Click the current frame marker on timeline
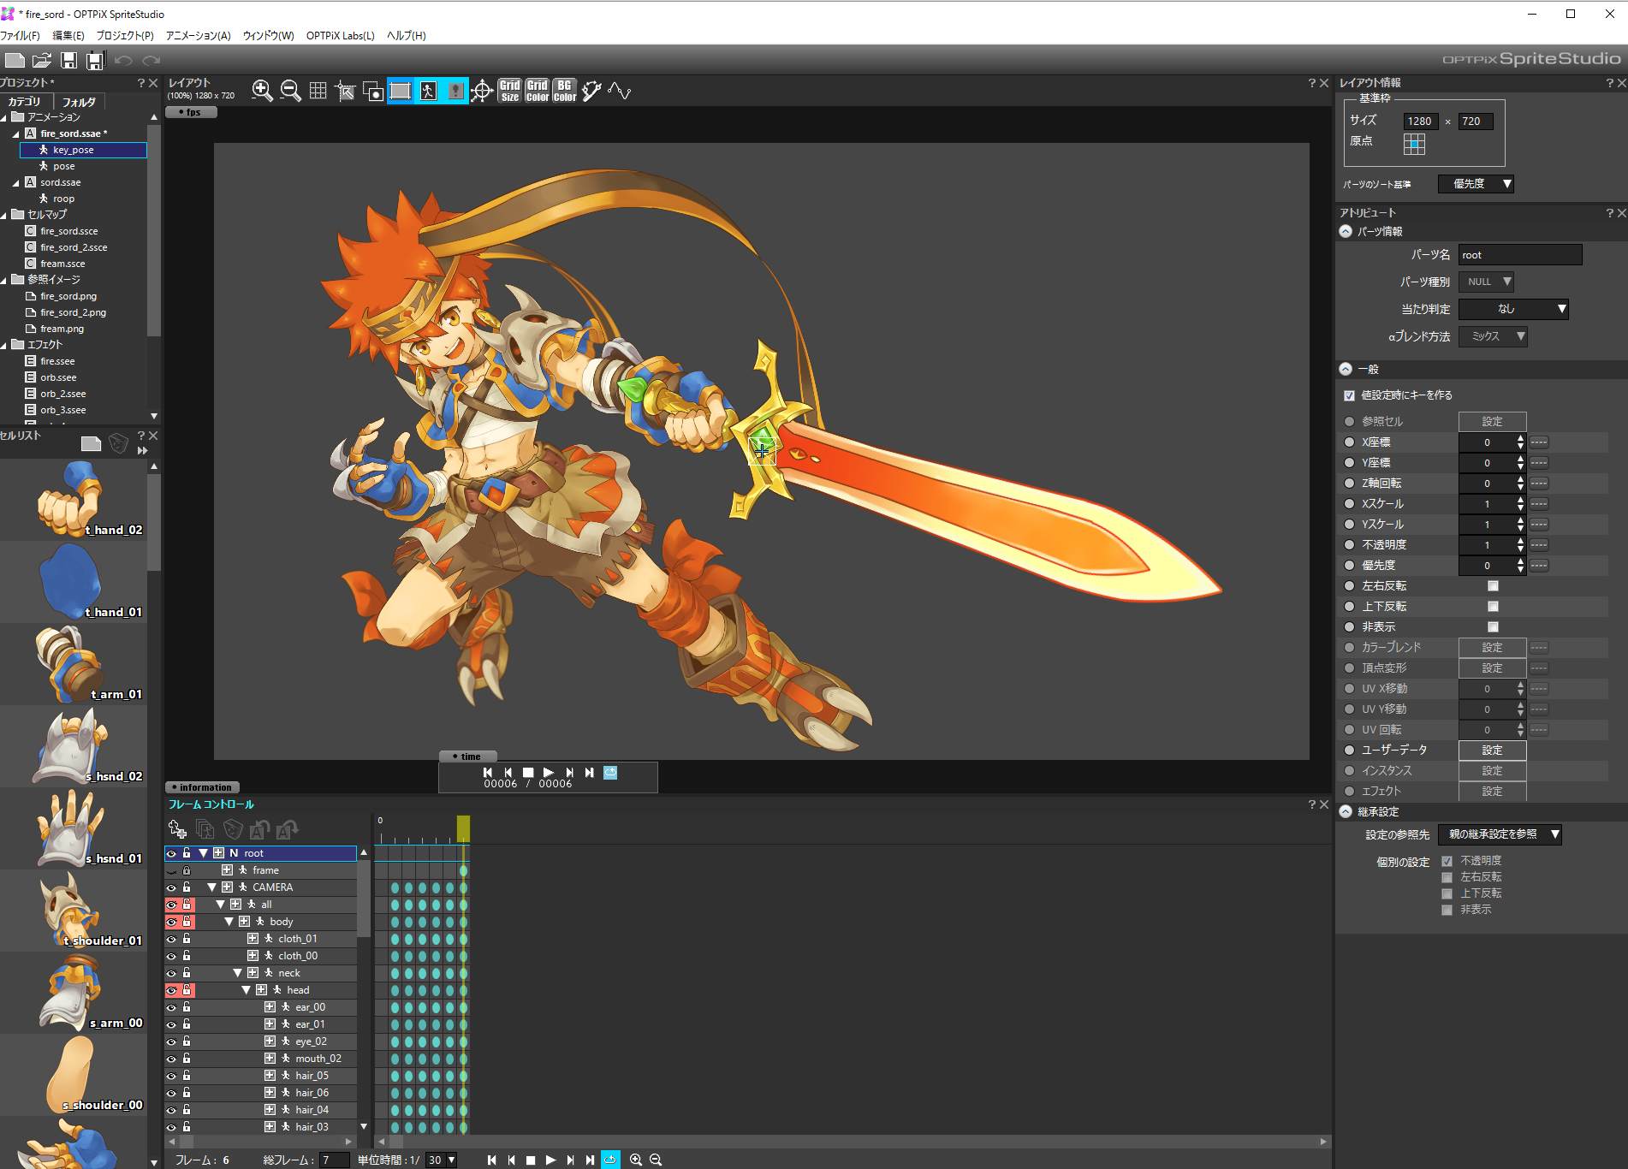Viewport: 1628px width, 1169px height. (x=463, y=828)
